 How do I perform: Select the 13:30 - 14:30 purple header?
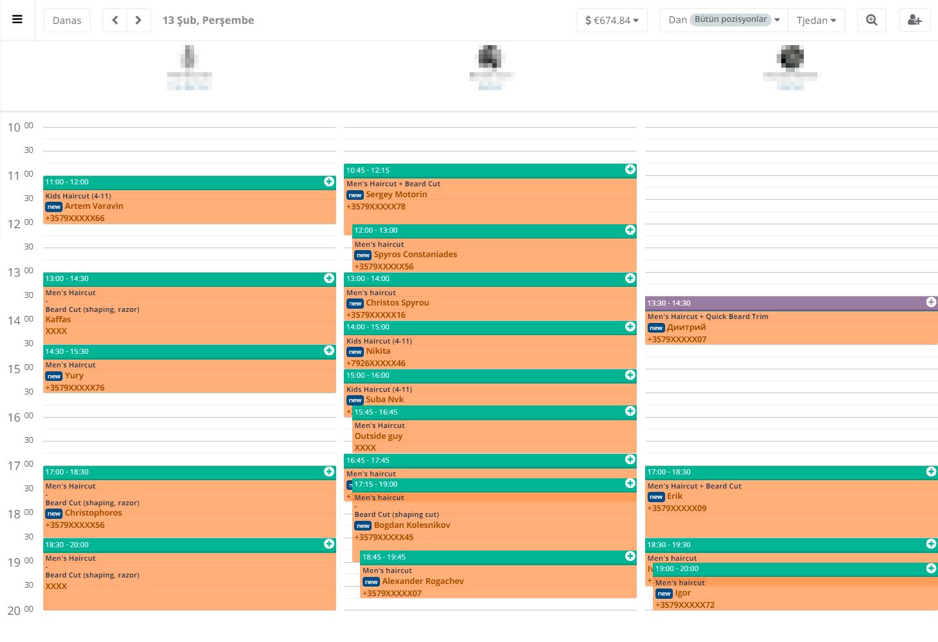791,303
